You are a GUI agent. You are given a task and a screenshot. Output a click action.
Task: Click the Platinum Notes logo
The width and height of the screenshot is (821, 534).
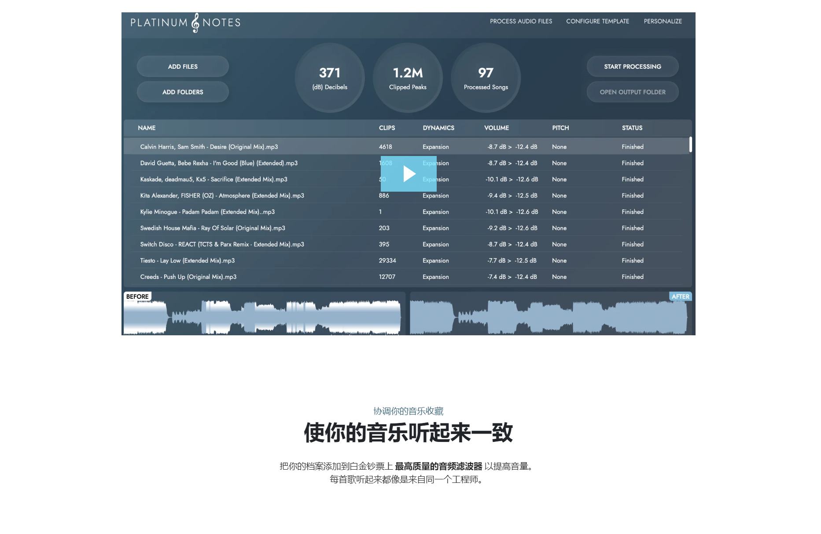coord(185,22)
